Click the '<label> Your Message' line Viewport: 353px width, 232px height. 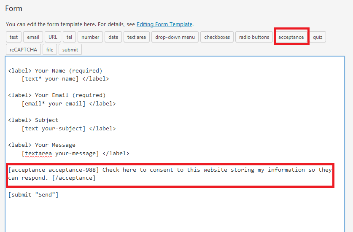[x=42, y=145]
